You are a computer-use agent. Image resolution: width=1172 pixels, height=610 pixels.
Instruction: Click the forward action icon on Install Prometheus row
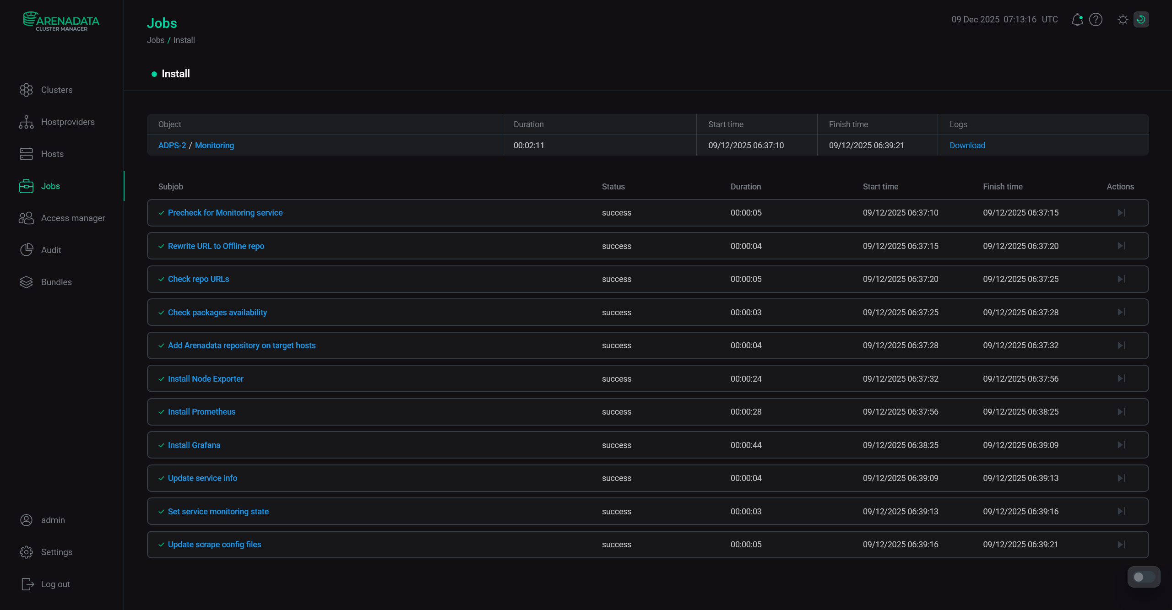pyautogui.click(x=1121, y=411)
